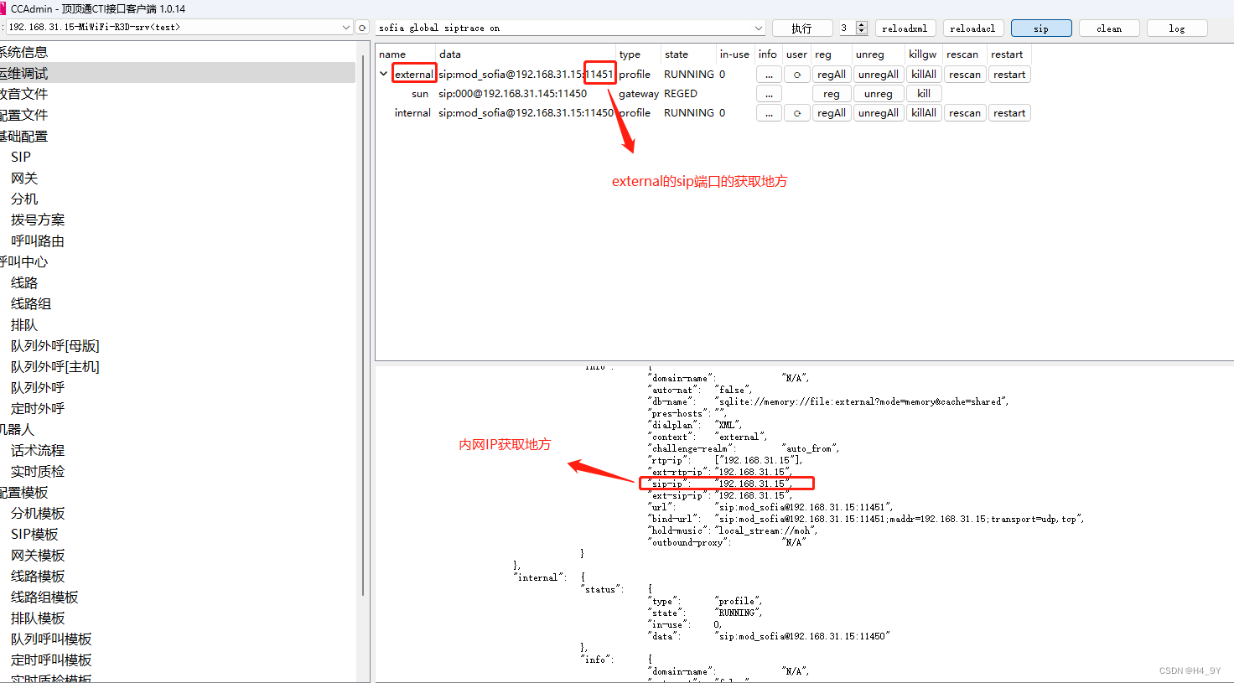Viewport: 1234px width, 683px height.
Task: Click regAll on the internal row
Action: pos(832,113)
